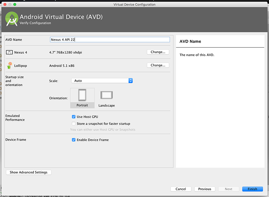The height and width of the screenshot is (197, 269).
Task: Click the disabled Next button
Action: [229, 189]
